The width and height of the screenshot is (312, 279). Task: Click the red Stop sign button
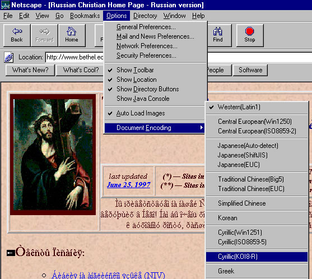coord(250,35)
